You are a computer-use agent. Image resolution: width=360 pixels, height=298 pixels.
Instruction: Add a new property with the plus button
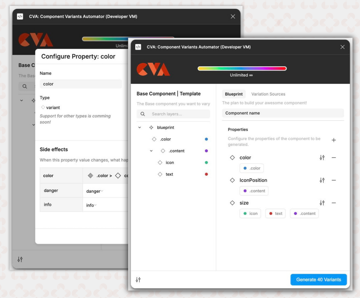[x=334, y=140]
